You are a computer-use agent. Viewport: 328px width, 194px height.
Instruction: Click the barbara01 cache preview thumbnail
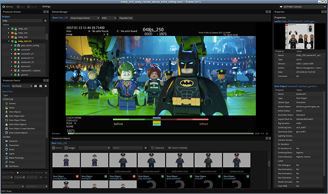pyautogui.click(x=299, y=36)
